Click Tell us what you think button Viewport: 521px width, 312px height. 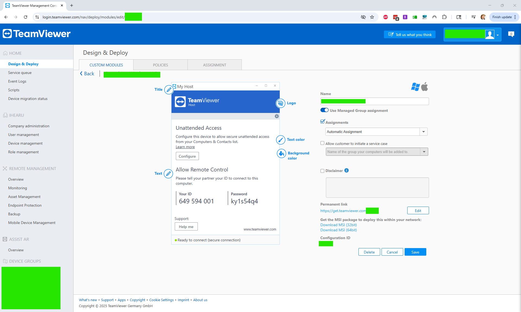410,34
